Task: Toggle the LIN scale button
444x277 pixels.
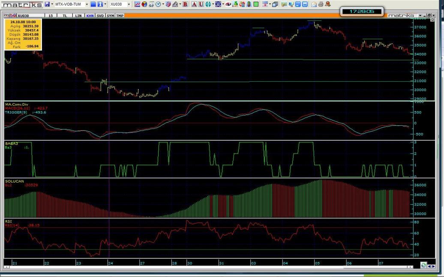Action: [x=78, y=15]
